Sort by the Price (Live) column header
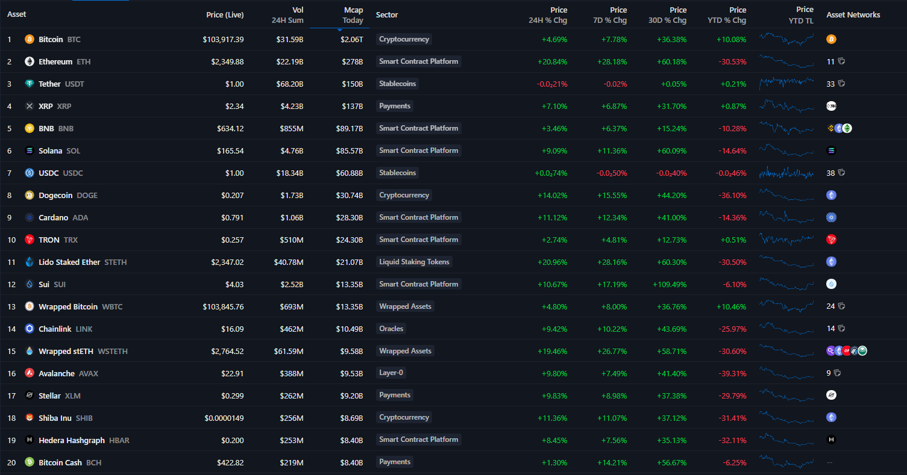This screenshot has width=907, height=475. [x=225, y=15]
